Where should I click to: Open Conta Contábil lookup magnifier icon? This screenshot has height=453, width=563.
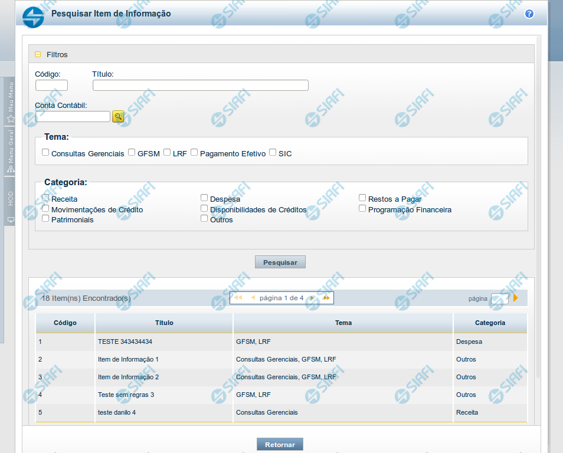point(118,116)
